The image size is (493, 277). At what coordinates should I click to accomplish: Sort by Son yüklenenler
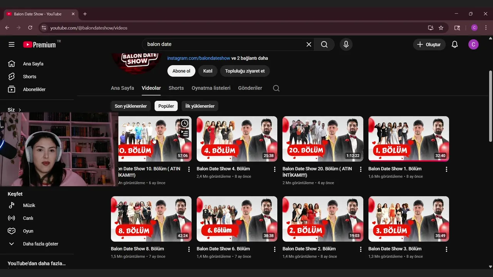(x=131, y=106)
